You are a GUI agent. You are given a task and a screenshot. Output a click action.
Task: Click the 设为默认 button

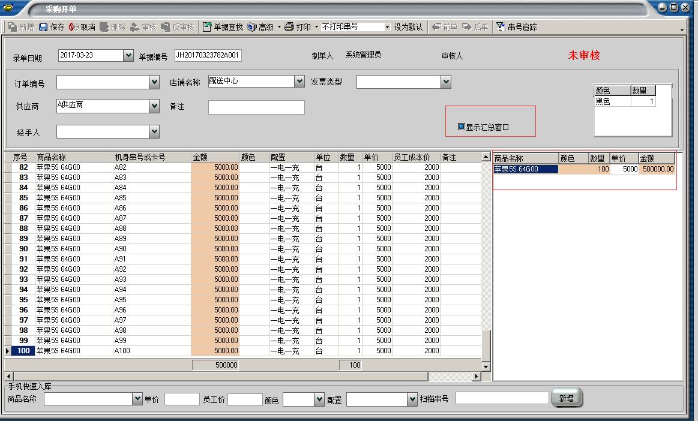408,27
